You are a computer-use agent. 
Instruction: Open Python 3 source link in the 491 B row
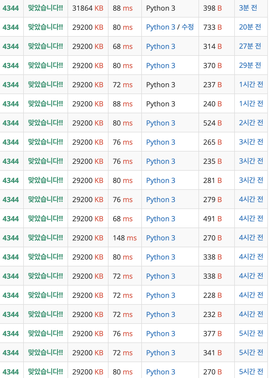161,219
